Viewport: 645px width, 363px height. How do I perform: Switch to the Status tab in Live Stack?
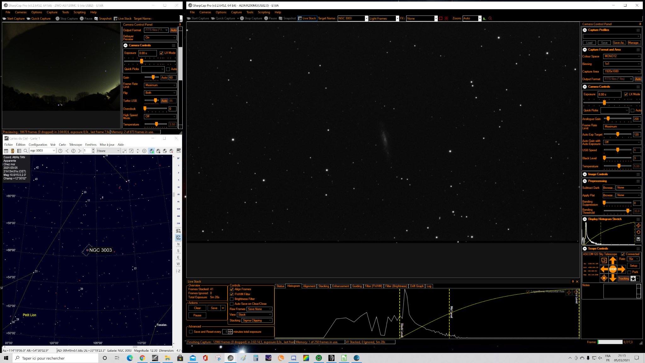click(x=280, y=286)
